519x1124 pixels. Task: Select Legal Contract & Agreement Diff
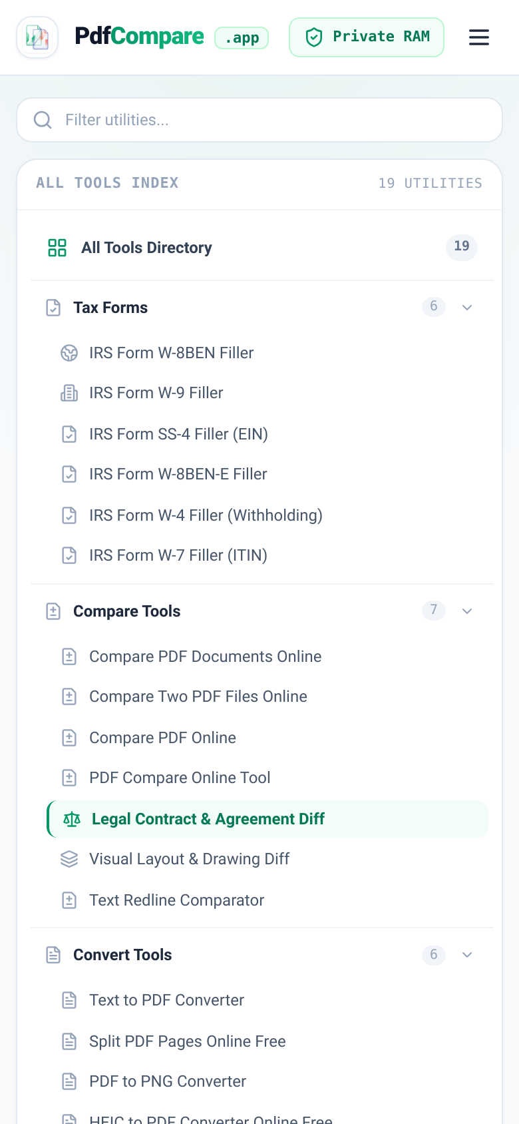[x=267, y=819]
